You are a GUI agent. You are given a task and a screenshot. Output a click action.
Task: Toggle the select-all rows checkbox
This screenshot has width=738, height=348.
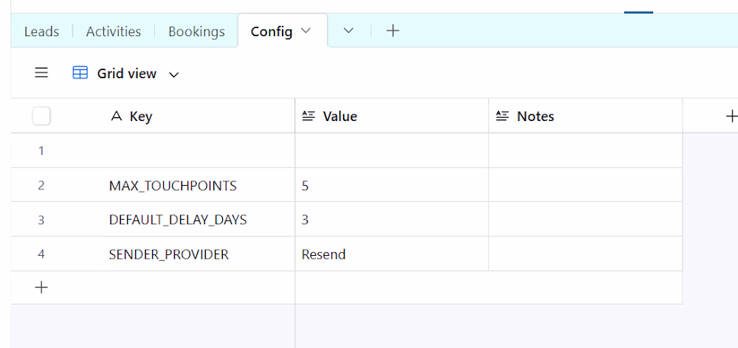click(x=41, y=116)
